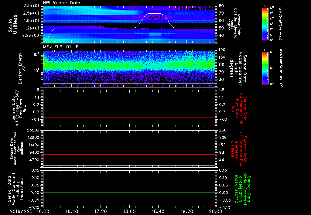Click the "10⁷" tick on NF color bar
The width and height of the screenshot is (311, 215).
coord(272,35)
